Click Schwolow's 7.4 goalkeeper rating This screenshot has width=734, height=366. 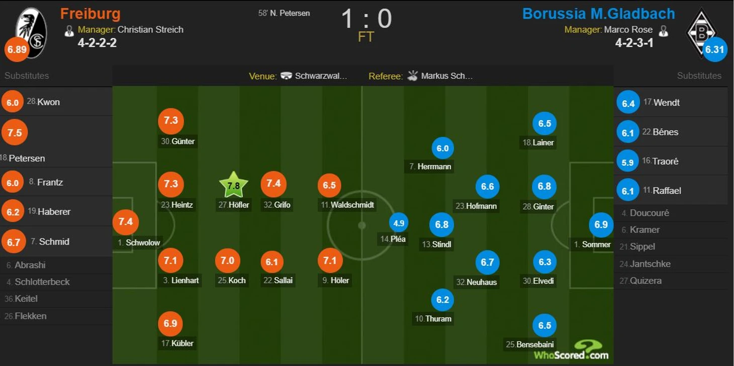click(125, 222)
